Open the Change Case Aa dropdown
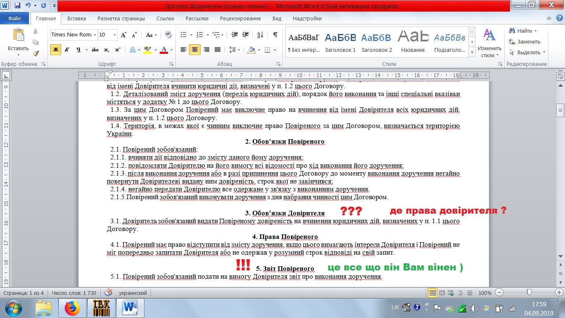The width and height of the screenshot is (565, 318). click(151, 35)
